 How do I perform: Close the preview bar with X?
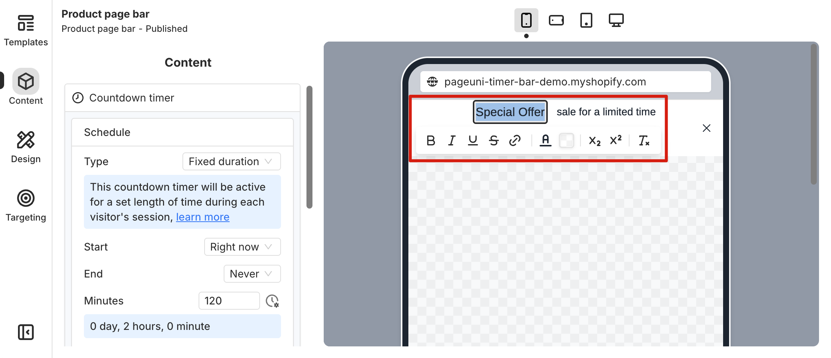[707, 128]
